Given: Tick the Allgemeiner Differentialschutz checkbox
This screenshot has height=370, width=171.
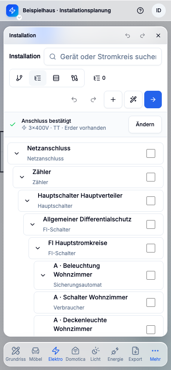Looking at the screenshot, I should (x=151, y=224).
